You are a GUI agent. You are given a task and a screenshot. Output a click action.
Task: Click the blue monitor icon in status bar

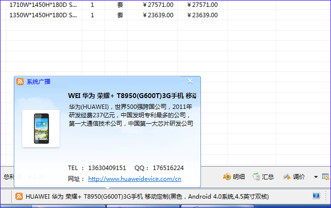(x=316, y=196)
